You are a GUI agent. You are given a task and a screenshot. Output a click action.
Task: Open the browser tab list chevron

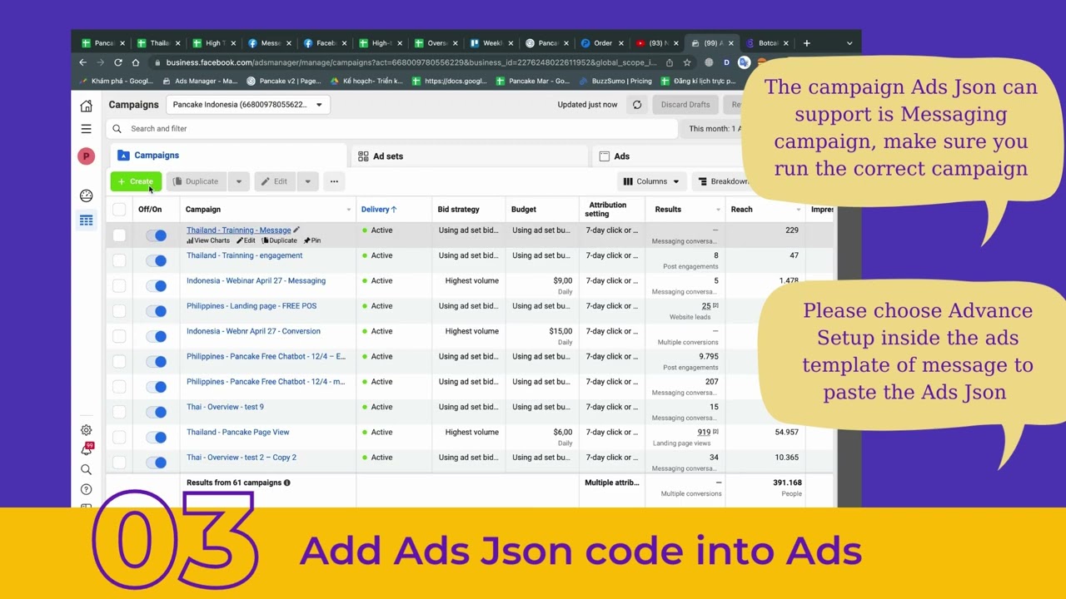[849, 43]
